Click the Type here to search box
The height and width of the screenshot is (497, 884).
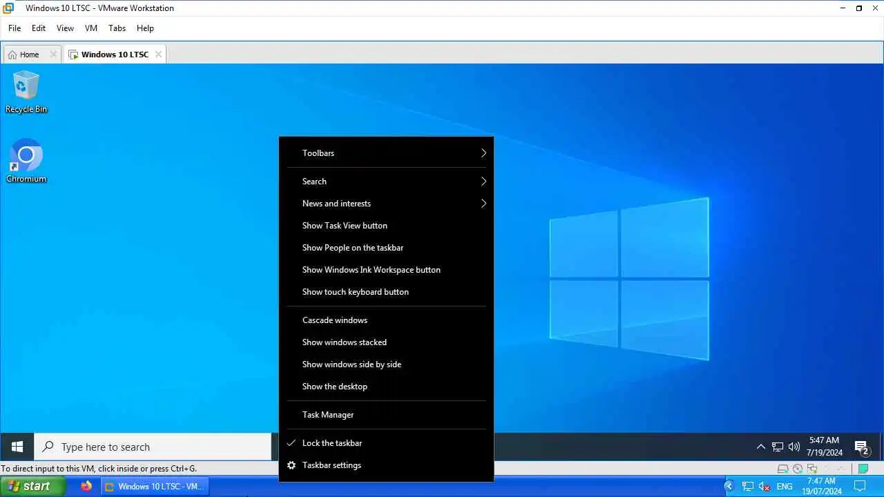click(153, 447)
